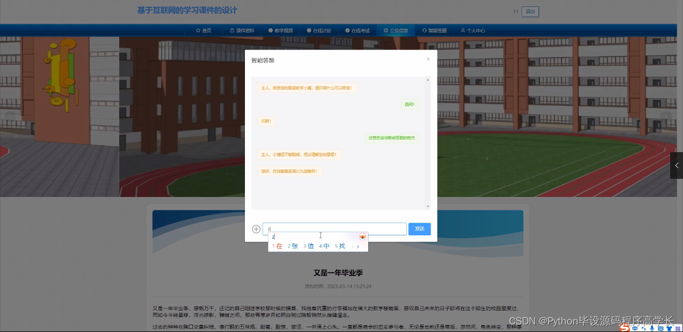This screenshot has width=683, height=332.
Task: Expand next page of pinyin candidates
Action: click(x=358, y=246)
